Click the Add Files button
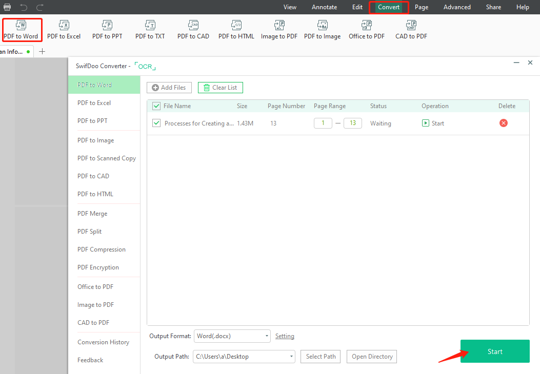 pyautogui.click(x=169, y=88)
